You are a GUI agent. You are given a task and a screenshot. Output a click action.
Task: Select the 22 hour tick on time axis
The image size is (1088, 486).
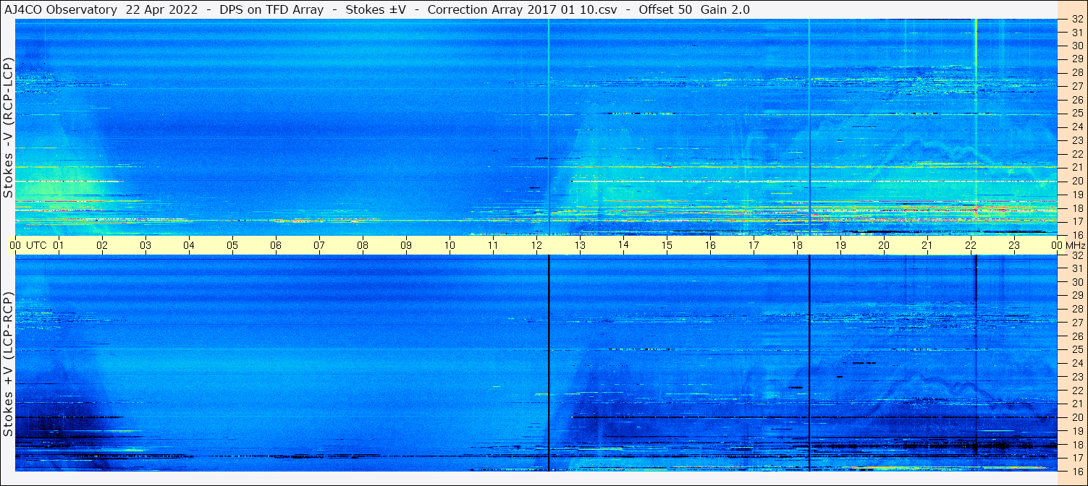[971, 245]
